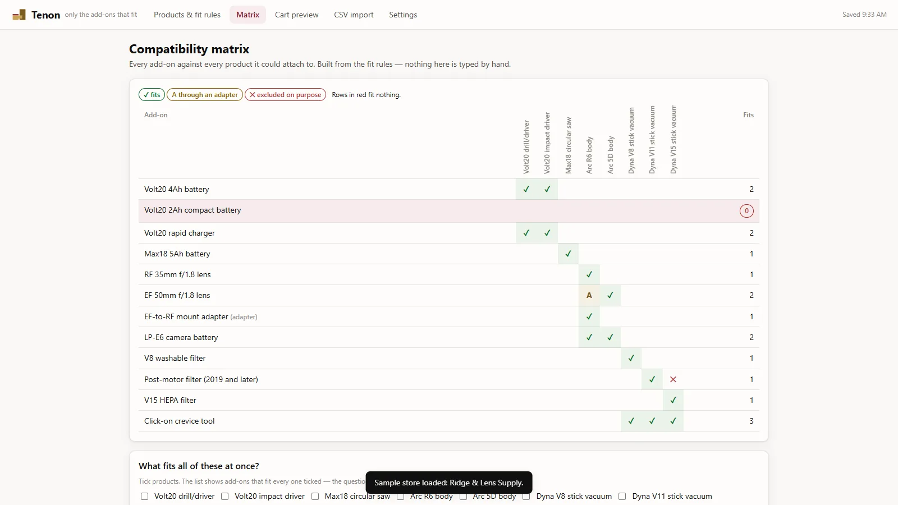Viewport: 898px width, 505px height.
Task: Tick the Volt20 impact driver checkbox
Action: 225,497
